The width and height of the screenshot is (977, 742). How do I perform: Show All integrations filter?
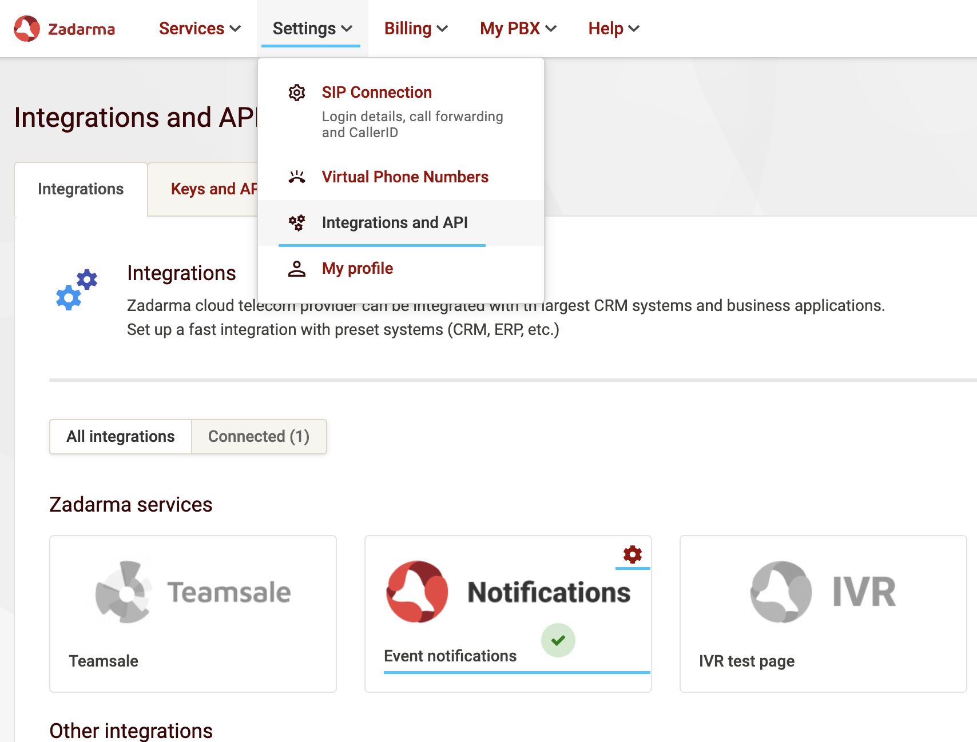point(121,437)
